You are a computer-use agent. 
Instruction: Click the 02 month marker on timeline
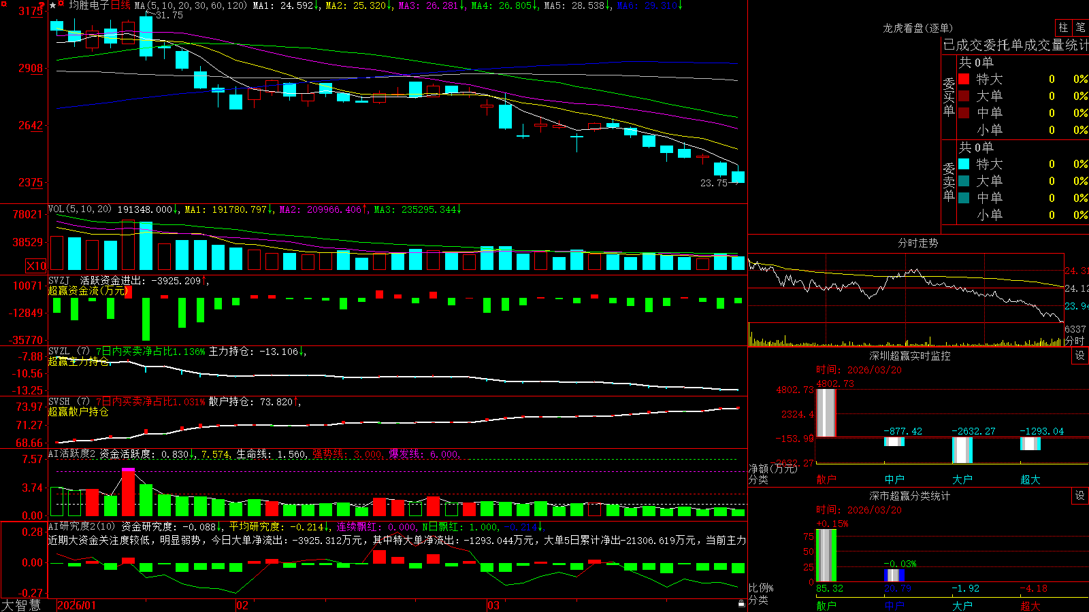242,605
